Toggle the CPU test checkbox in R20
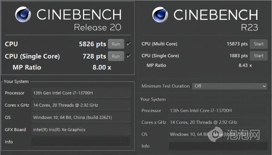Screen dimensions: 272x155 click(129, 44)
